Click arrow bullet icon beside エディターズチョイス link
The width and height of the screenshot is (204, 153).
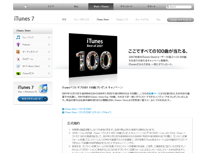pos(63,113)
